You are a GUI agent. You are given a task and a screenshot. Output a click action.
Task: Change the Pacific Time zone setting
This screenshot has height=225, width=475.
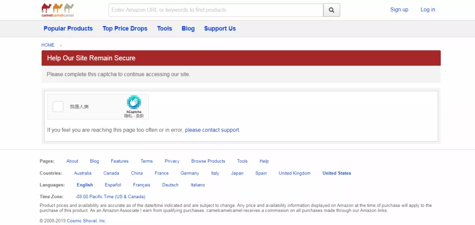110,196
